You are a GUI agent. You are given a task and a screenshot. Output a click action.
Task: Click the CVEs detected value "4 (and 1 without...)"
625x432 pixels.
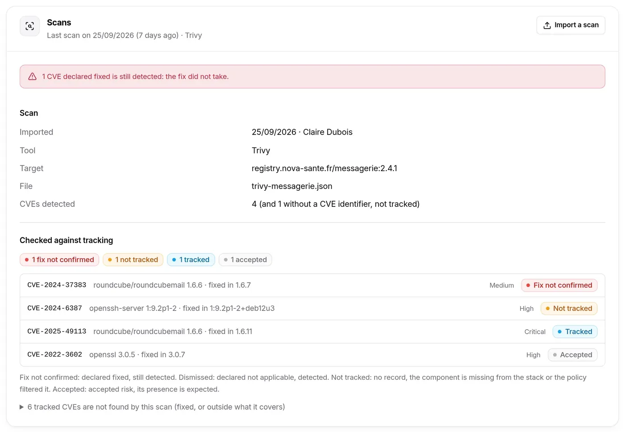336,204
